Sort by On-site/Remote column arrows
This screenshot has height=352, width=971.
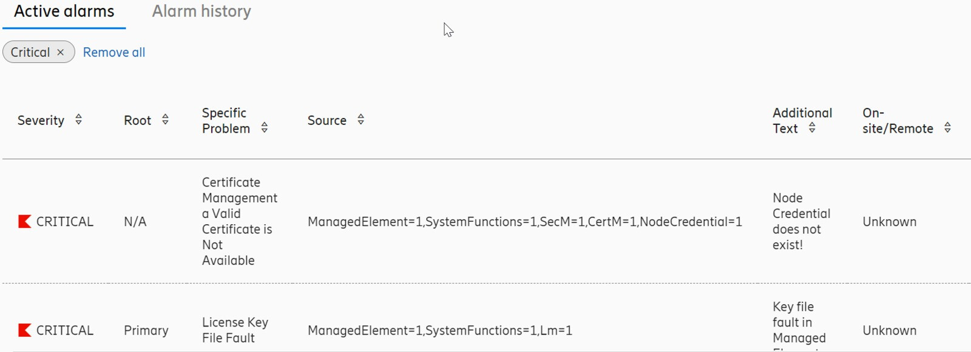click(947, 128)
